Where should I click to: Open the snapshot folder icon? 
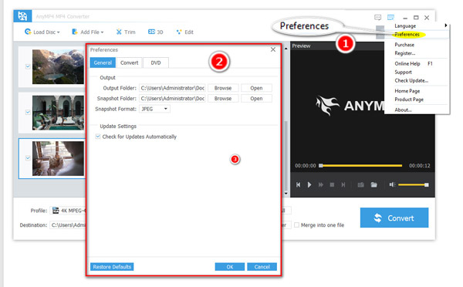tap(373, 185)
